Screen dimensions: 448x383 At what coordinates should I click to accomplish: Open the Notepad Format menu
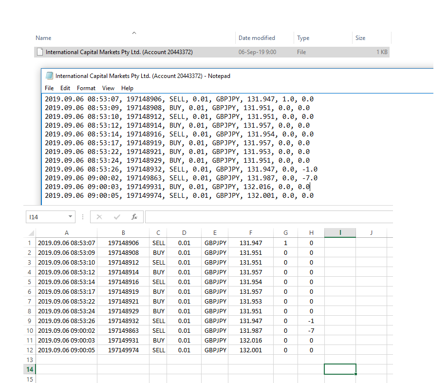click(x=86, y=88)
